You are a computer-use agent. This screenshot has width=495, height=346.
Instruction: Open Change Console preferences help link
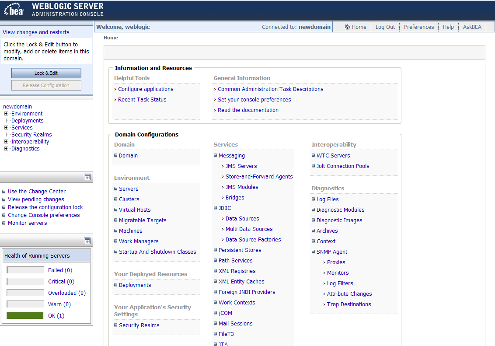click(x=44, y=215)
